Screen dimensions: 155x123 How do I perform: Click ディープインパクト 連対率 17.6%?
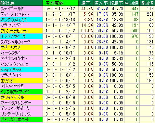coord(102,14)
